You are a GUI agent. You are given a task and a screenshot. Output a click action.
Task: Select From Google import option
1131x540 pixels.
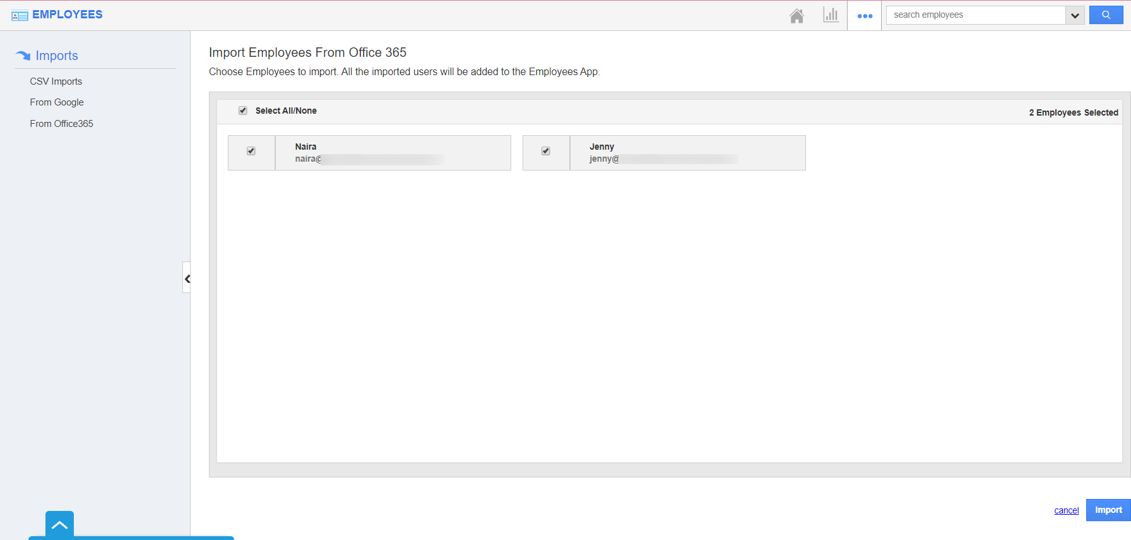tap(57, 102)
